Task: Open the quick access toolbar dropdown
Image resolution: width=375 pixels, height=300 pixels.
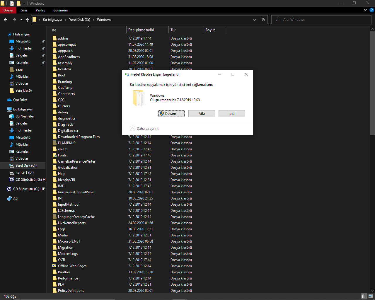Action: (24, 4)
